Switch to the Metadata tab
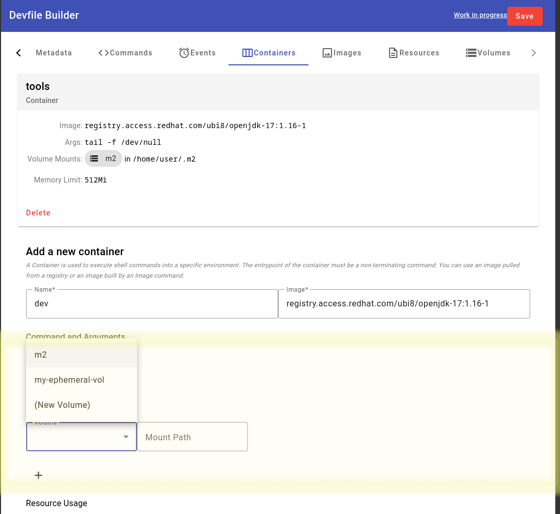 tap(53, 53)
